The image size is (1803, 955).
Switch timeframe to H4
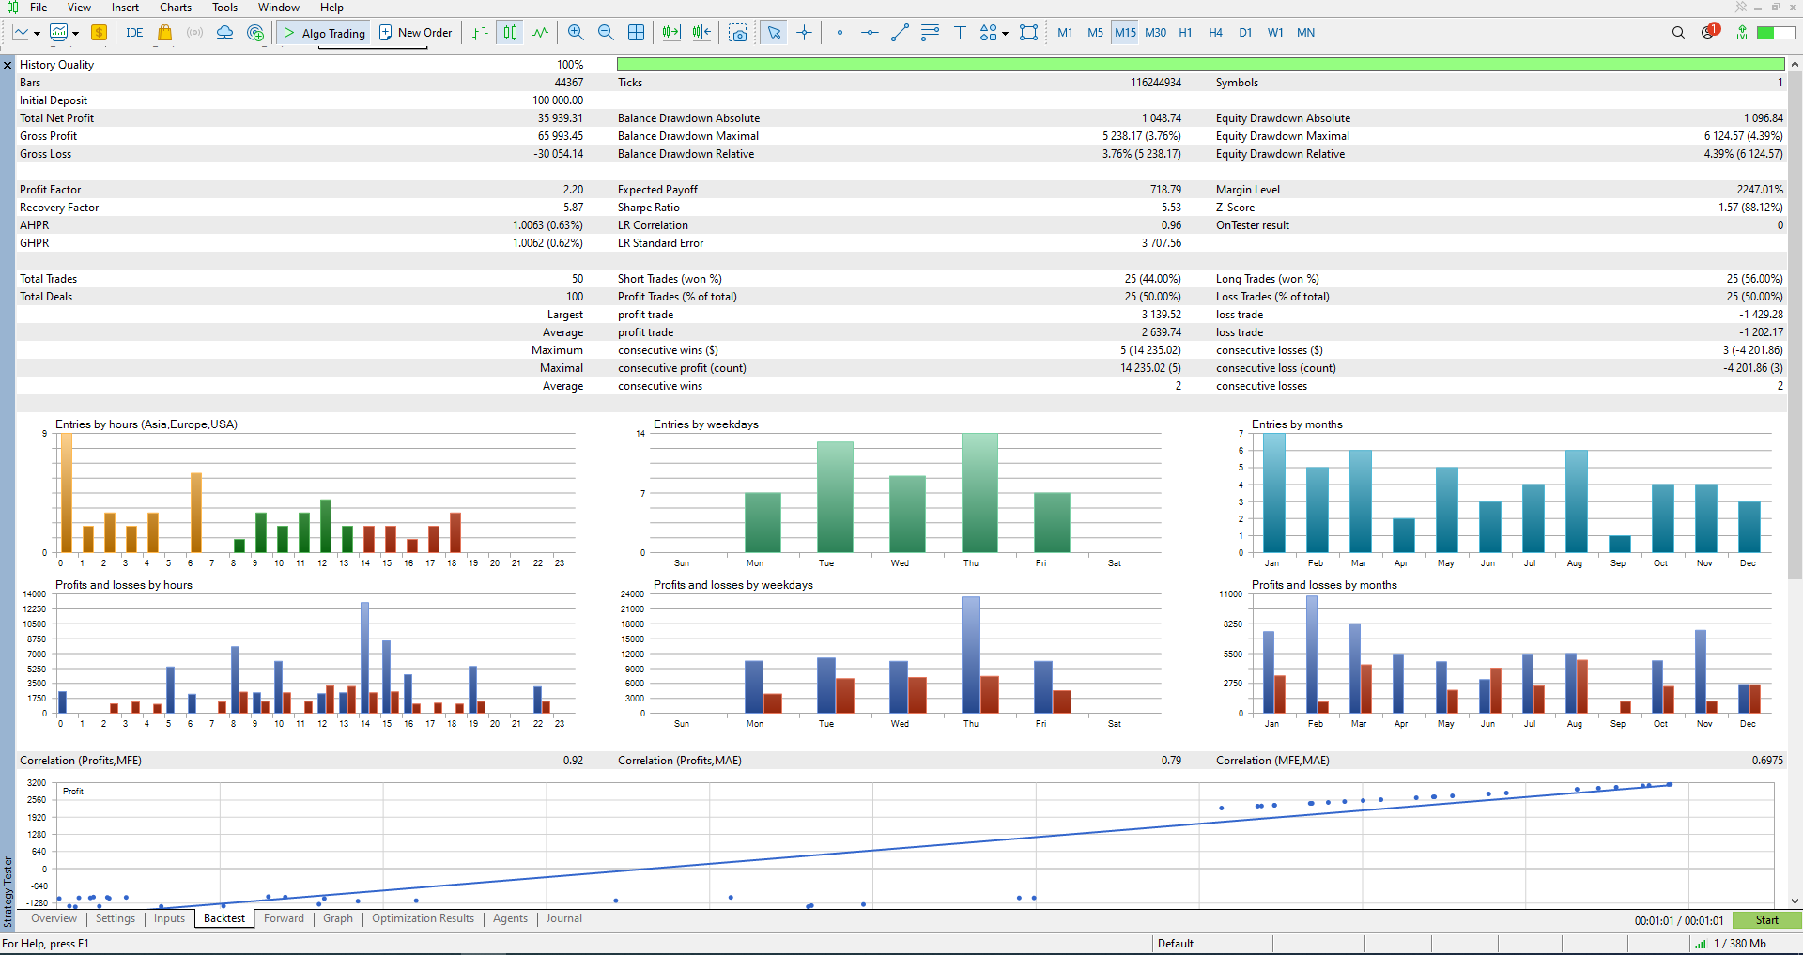click(1215, 33)
